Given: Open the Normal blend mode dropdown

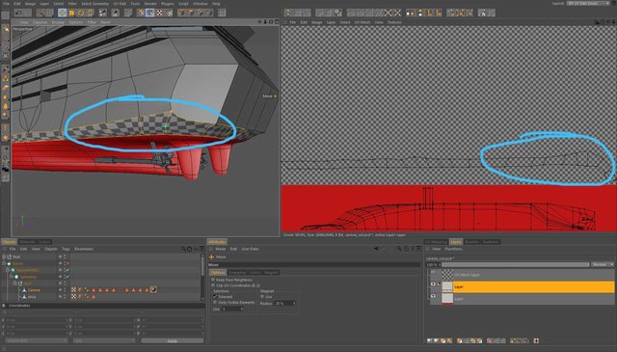Looking at the screenshot, I should click(x=602, y=264).
